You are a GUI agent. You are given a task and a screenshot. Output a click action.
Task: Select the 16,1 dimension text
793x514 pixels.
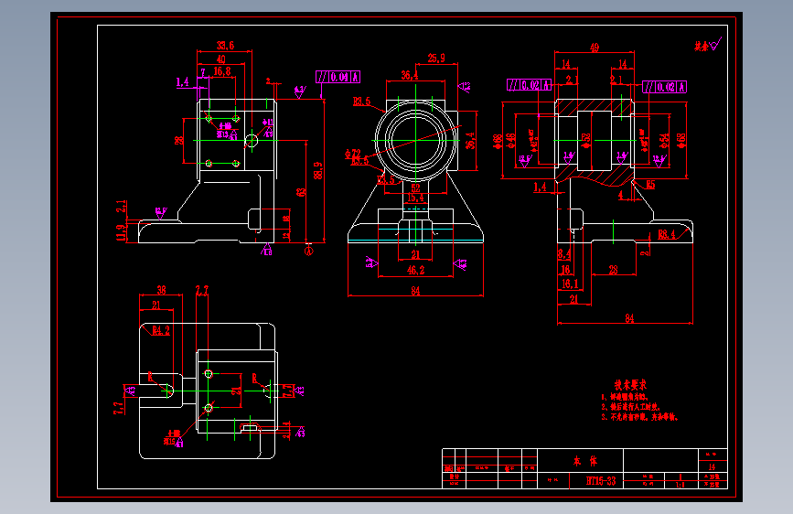point(570,284)
